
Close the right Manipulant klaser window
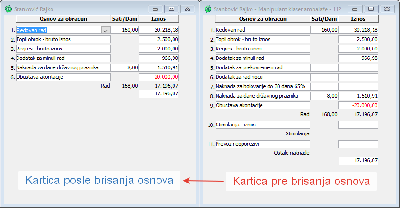[x=388, y=8]
